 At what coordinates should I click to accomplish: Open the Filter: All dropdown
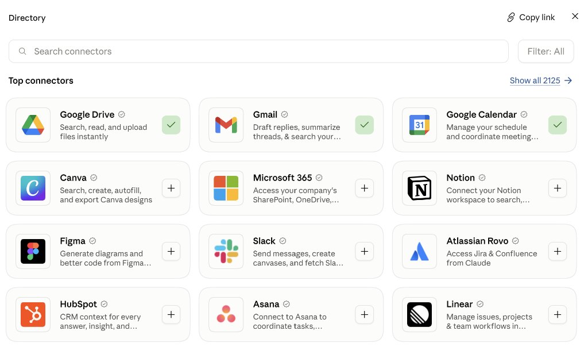pos(546,51)
